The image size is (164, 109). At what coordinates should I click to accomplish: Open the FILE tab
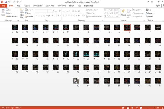pos(4,6)
